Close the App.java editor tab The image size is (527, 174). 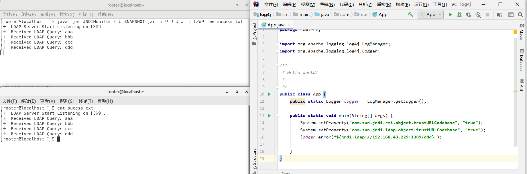289,25
